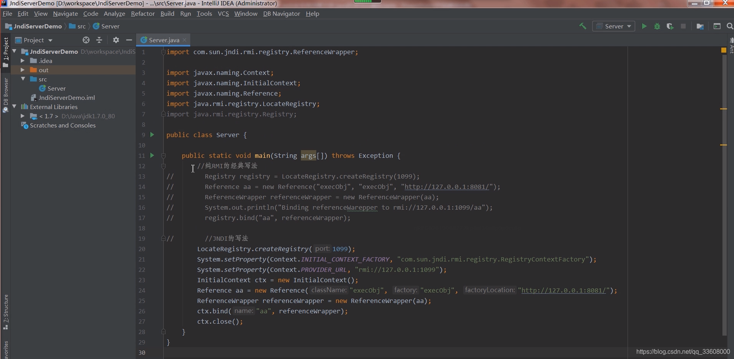Click line number 20 in the gutter
The height and width of the screenshot is (359, 734).
pyautogui.click(x=142, y=249)
